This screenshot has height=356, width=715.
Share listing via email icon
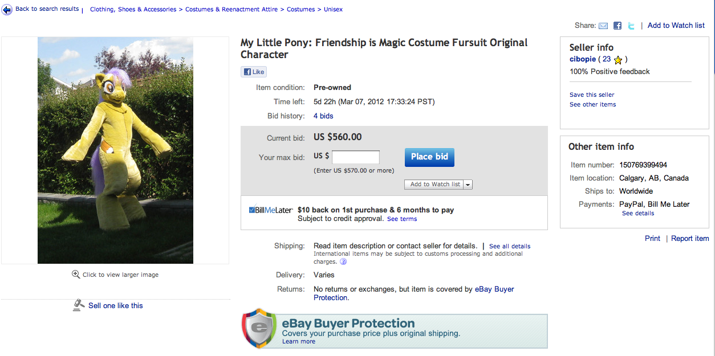(x=603, y=26)
